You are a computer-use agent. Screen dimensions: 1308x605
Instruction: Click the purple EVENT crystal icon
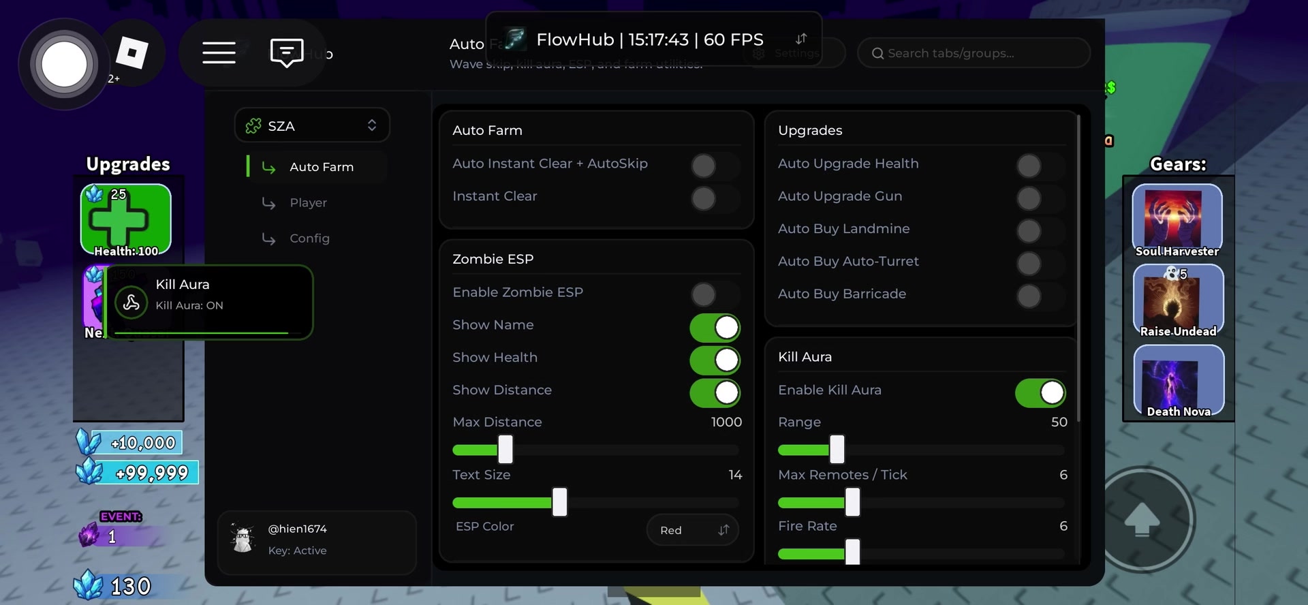pos(89,534)
